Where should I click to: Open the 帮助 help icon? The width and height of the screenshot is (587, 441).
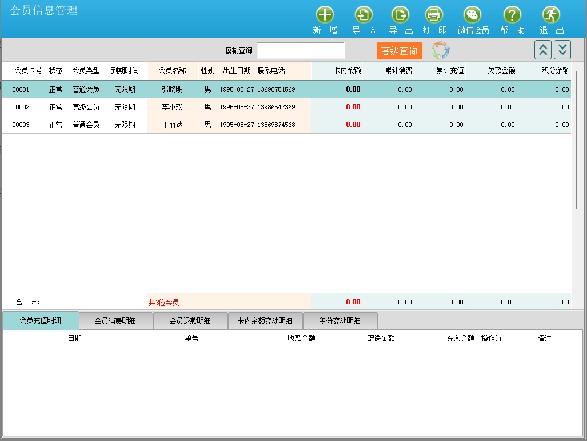512,15
